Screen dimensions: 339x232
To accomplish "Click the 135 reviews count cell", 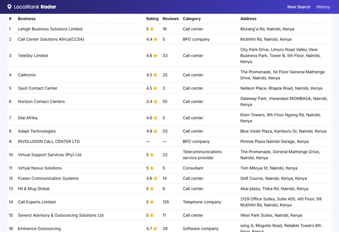I will pyautogui.click(x=166, y=202).
